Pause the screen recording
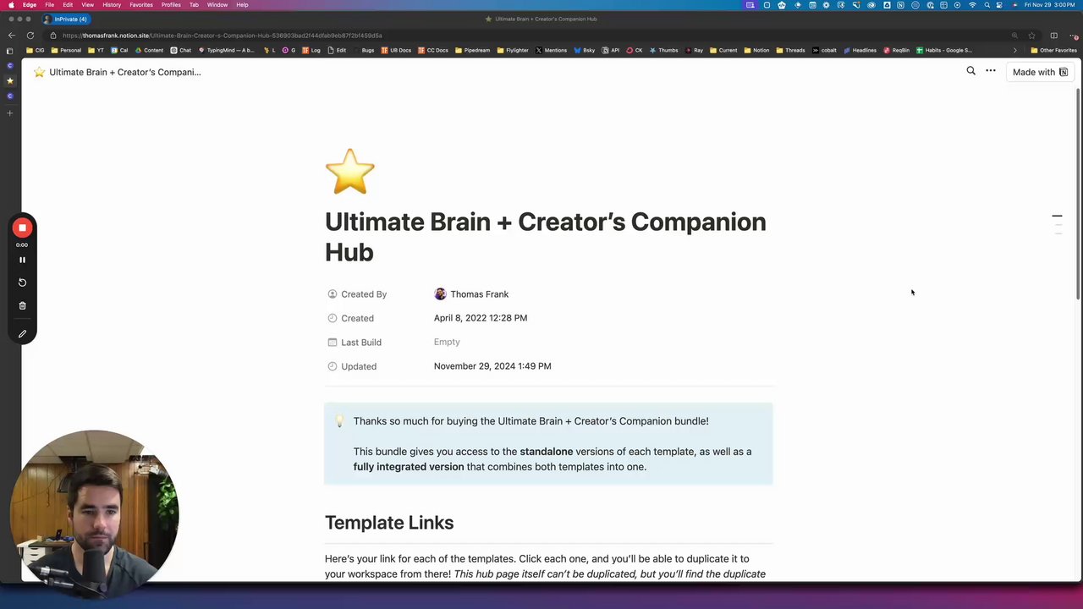Image resolution: width=1083 pixels, height=609 pixels. (22, 260)
